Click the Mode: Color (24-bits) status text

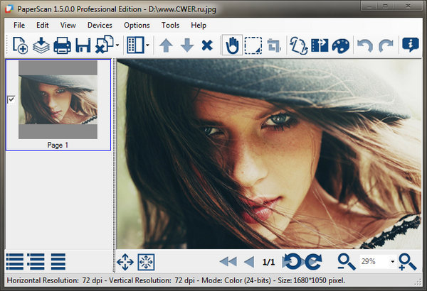pyautogui.click(x=236, y=280)
